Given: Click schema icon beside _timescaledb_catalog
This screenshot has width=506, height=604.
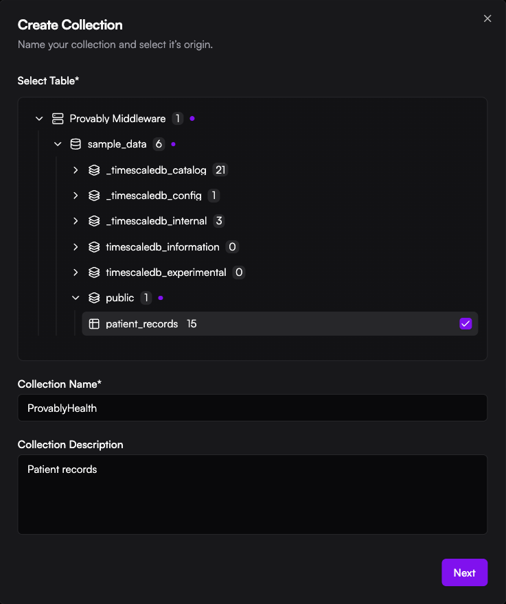Looking at the screenshot, I should coord(94,170).
